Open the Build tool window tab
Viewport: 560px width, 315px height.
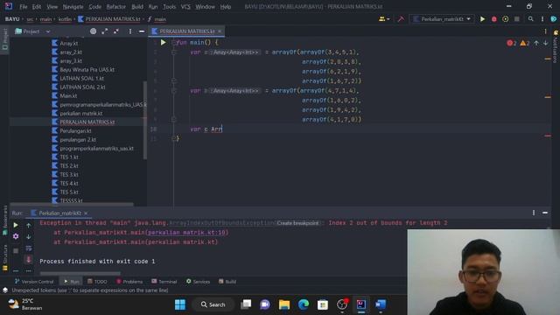pos(227,282)
